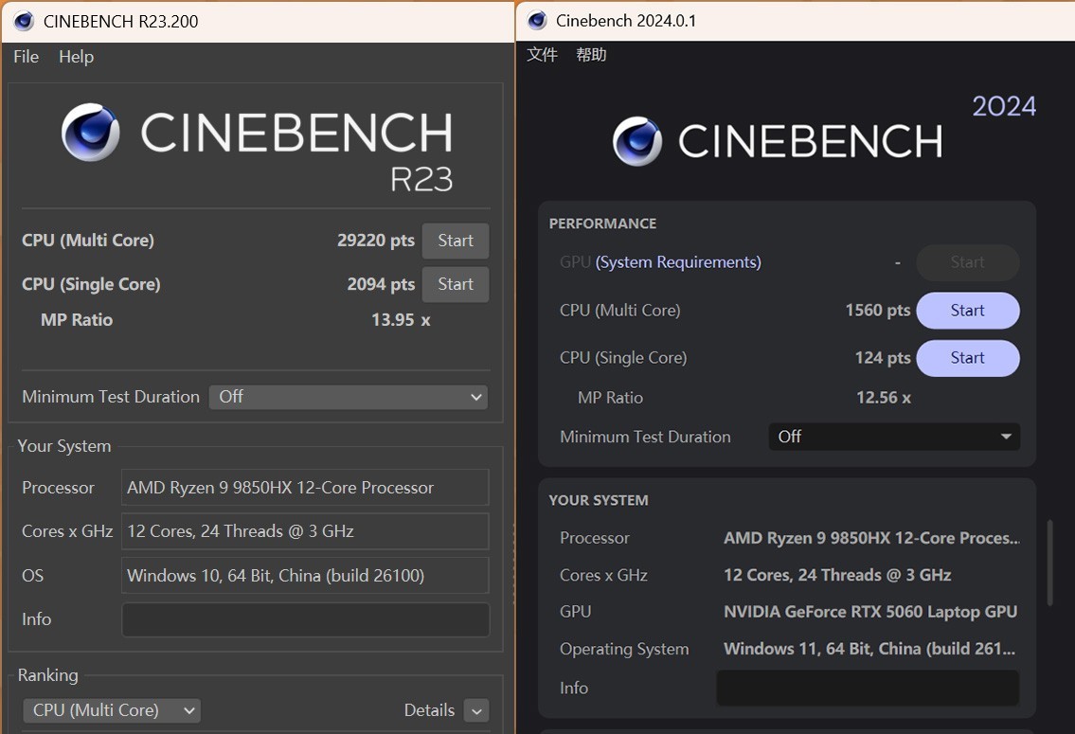Click the Cinebench R23 logo sphere
The image size is (1075, 734).
[x=91, y=133]
